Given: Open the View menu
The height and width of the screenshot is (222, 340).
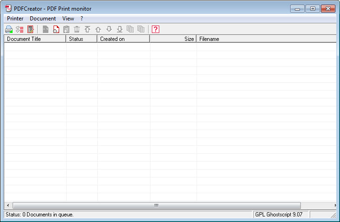Looking at the screenshot, I should pos(68,19).
